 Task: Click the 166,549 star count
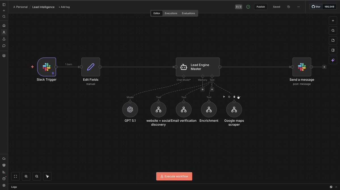[x=330, y=7]
